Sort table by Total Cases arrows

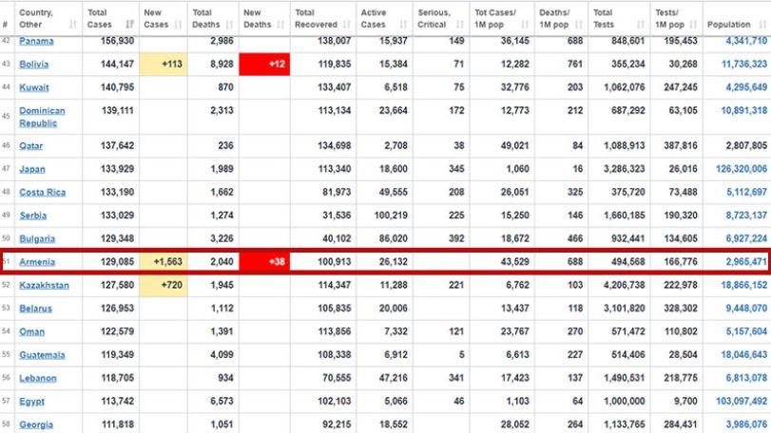(x=130, y=25)
